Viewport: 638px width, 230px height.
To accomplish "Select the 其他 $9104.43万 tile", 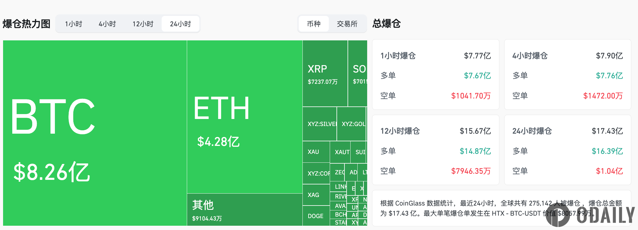I will [244, 210].
